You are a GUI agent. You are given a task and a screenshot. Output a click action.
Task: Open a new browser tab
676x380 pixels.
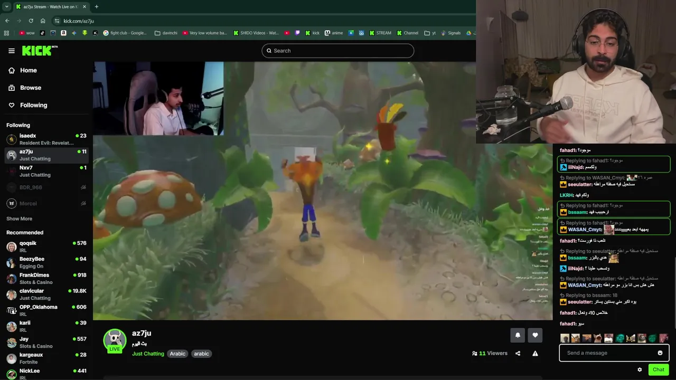pos(96,7)
